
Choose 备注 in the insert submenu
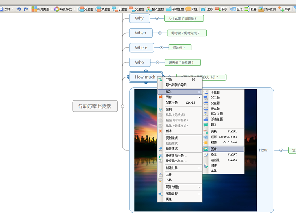tap(223, 155)
